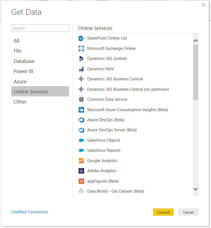The image size is (211, 228).
Task: Click the scrollbar down arrow
Action: [x=195, y=189]
